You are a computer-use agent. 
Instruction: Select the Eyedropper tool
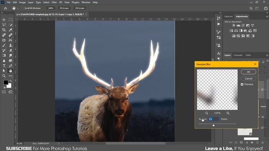[11, 30]
